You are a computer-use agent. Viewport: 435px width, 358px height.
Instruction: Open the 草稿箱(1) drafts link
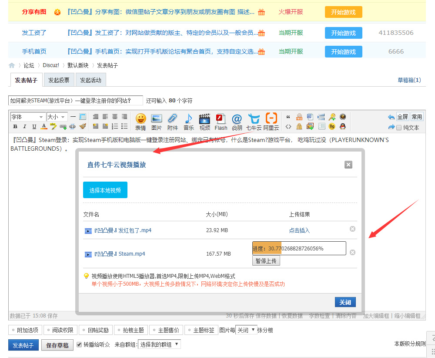click(x=409, y=80)
